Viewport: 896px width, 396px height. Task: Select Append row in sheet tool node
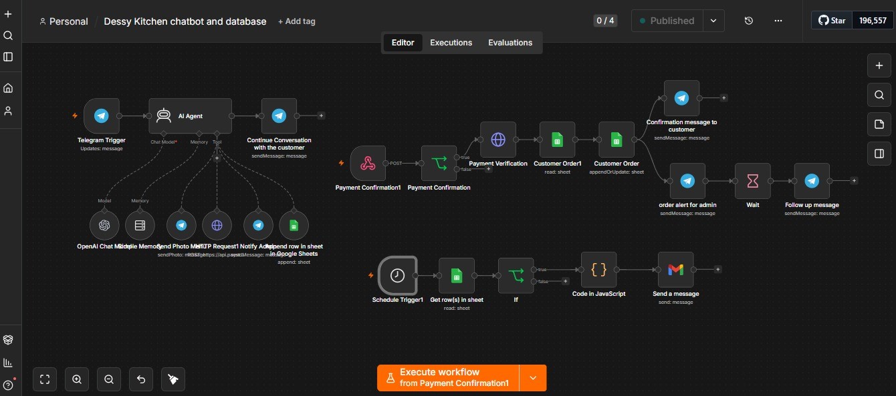tap(294, 226)
